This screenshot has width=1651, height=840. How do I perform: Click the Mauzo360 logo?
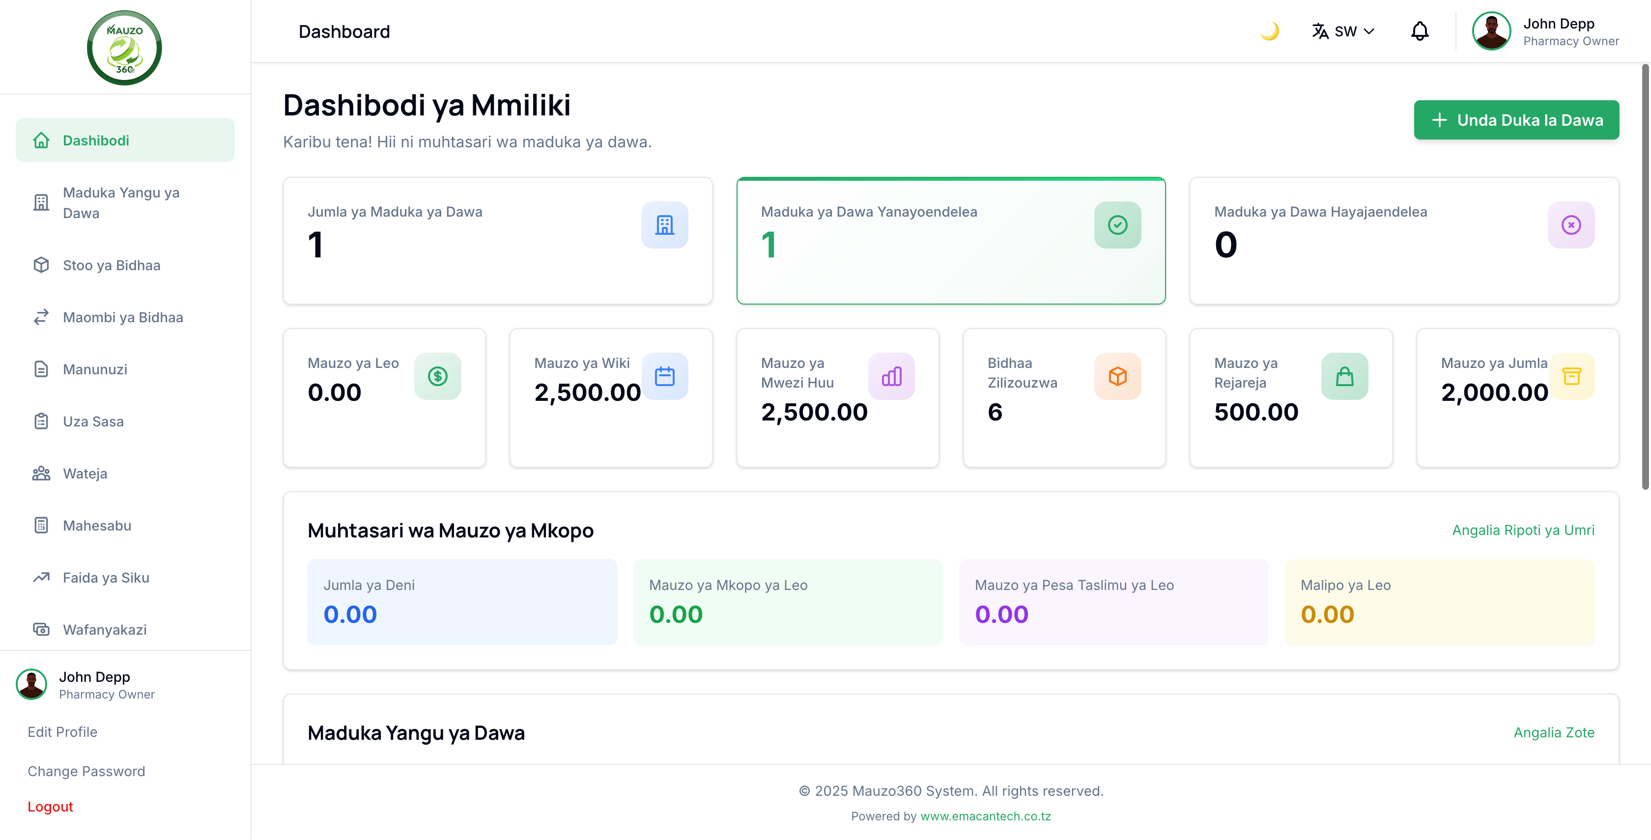point(124,47)
